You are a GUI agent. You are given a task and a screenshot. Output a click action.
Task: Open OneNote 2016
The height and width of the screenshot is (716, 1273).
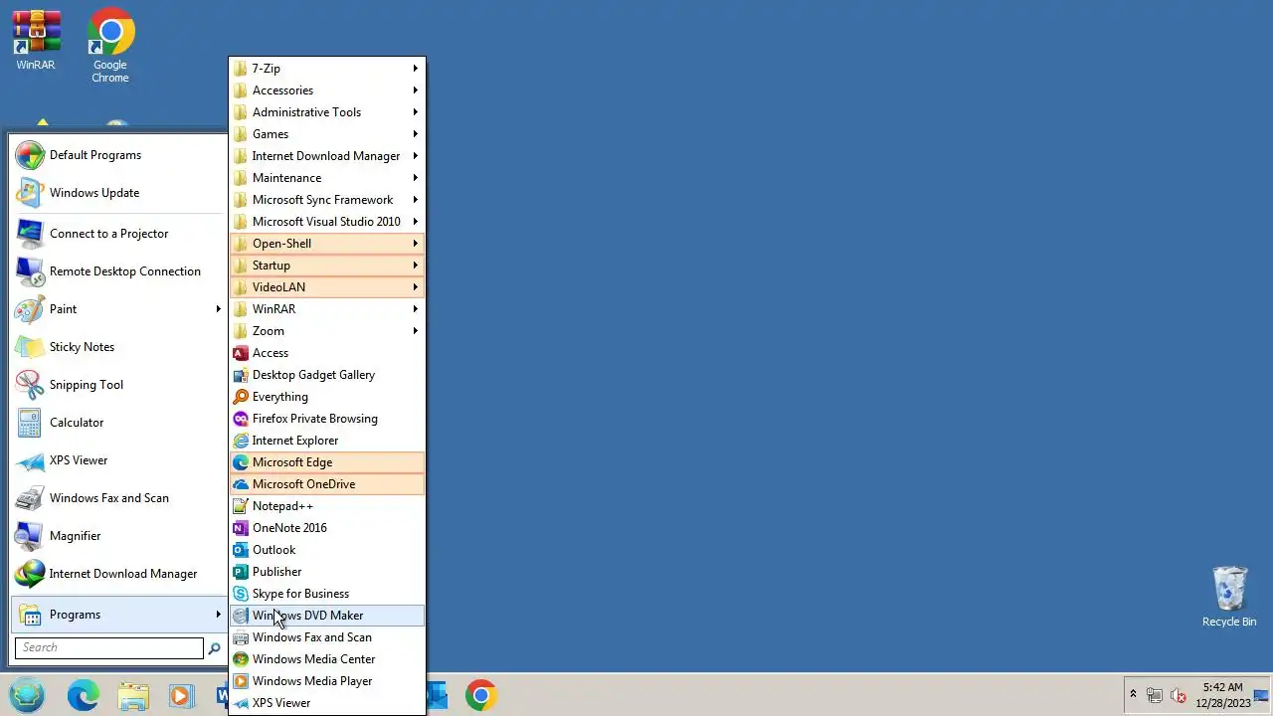tap(327, 528)
